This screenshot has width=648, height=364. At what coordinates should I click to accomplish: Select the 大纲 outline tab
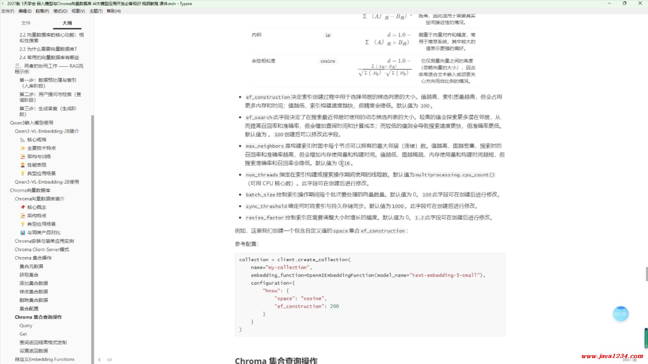[x=67, y=23]
